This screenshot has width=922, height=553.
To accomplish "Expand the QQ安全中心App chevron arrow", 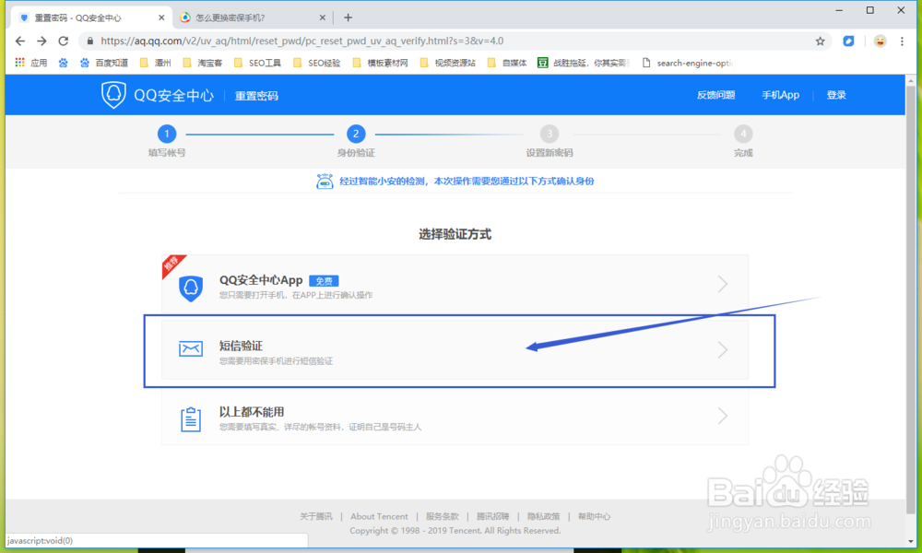I will 723,285.
